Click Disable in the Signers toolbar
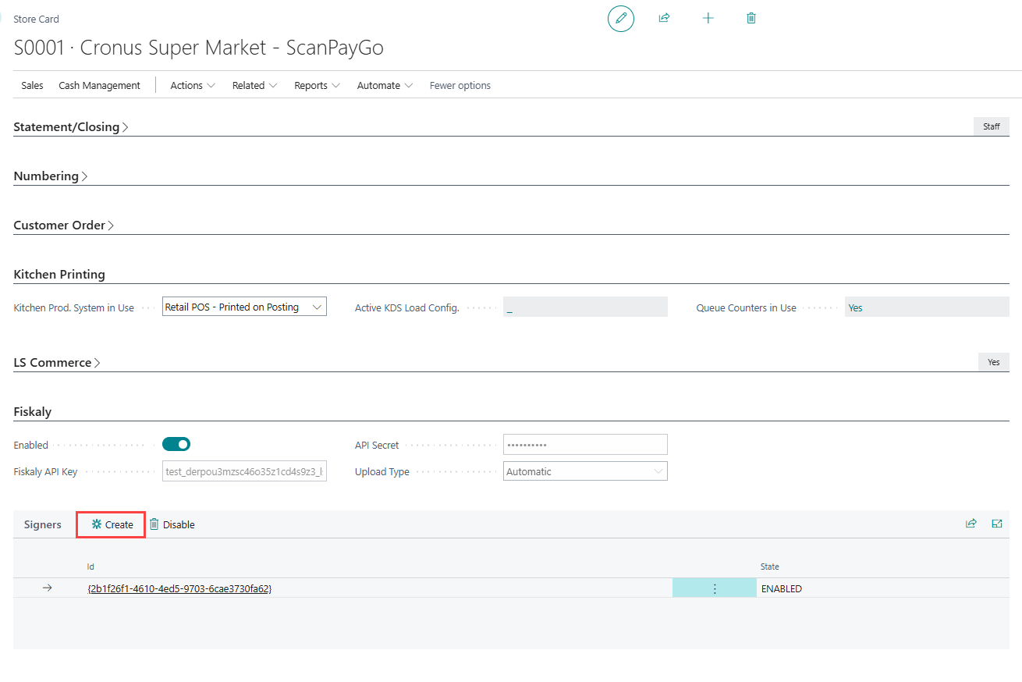1022x682 pixels. point(172,524)
